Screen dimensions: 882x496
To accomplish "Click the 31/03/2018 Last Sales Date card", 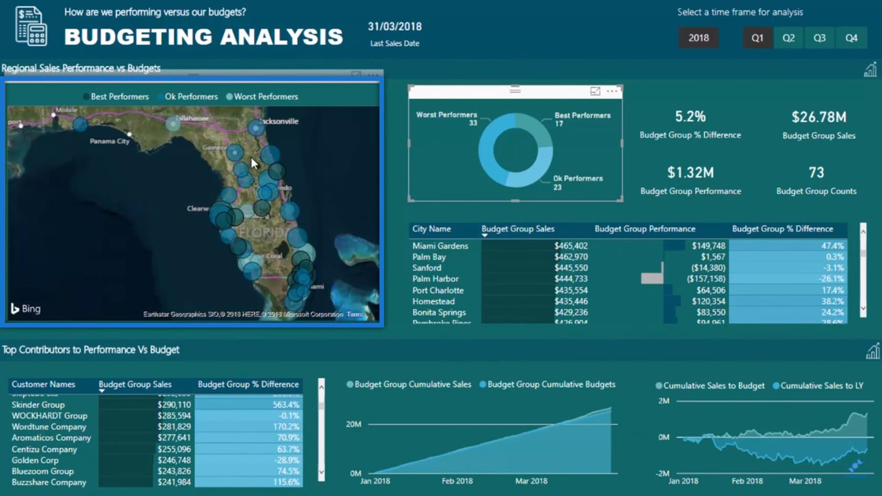I will (x=395, y=34).
